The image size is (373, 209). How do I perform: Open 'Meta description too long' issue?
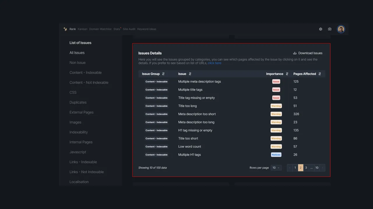click(x=196, y=122)
